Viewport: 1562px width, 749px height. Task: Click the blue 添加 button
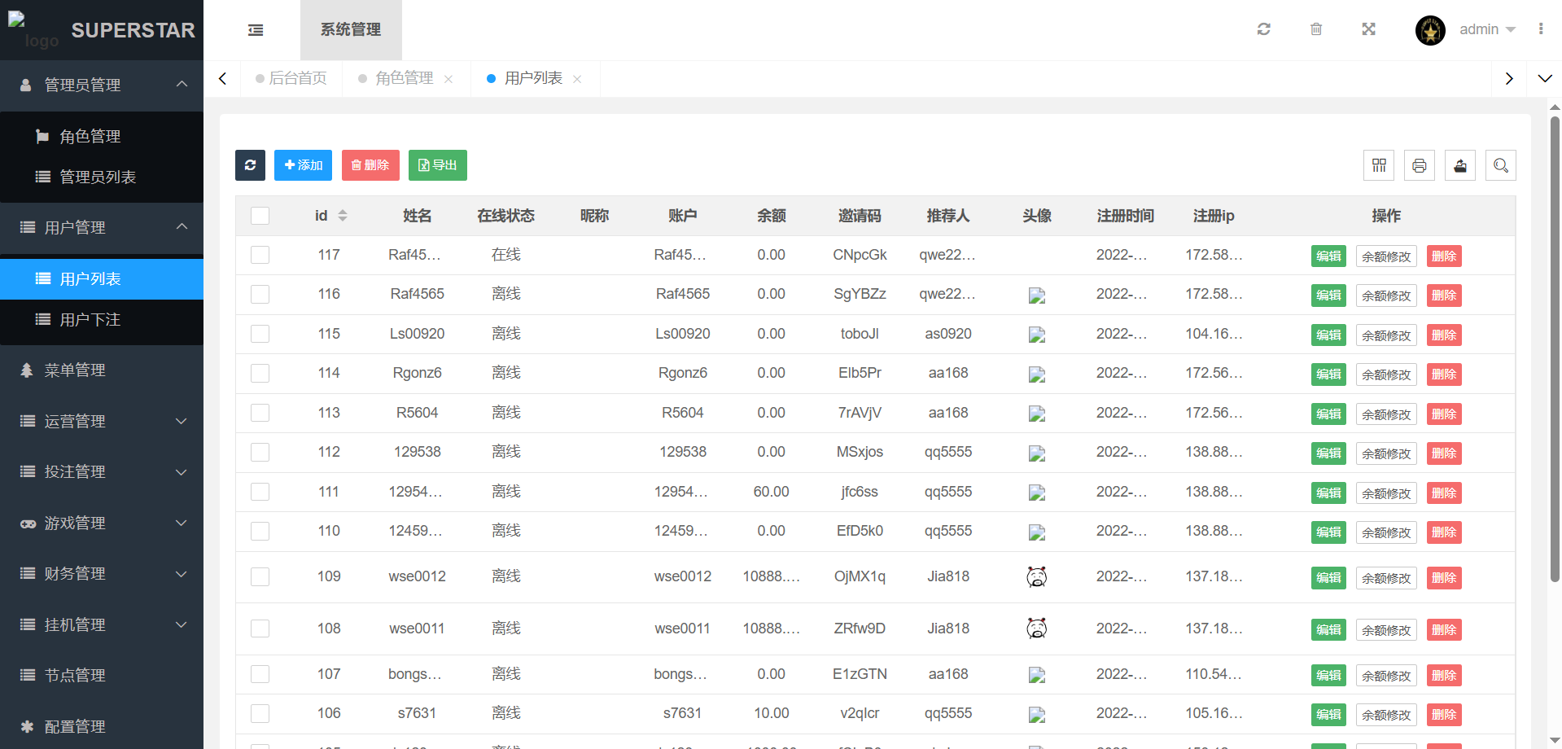[x=303, y=165]
